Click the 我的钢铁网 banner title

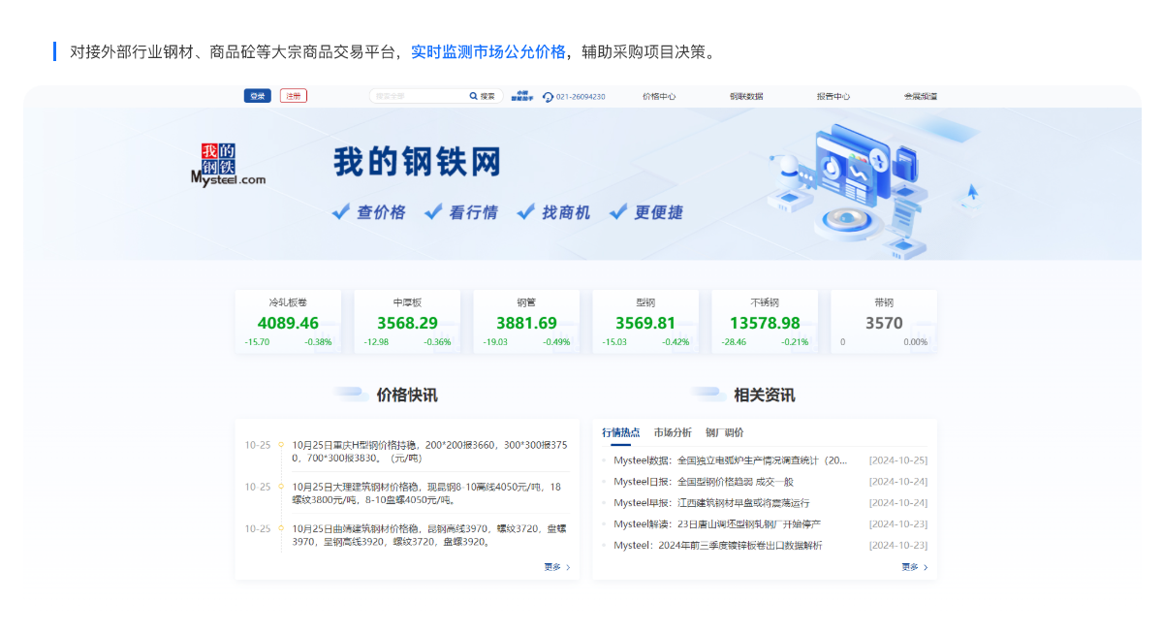pyautogui.click(x=418, y=162)
